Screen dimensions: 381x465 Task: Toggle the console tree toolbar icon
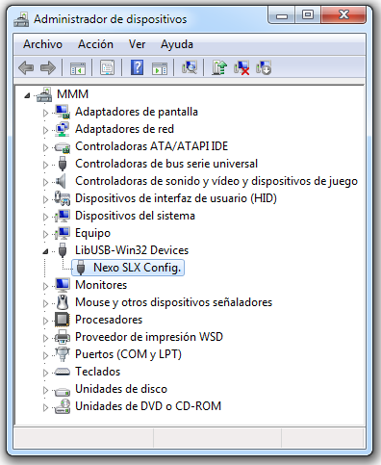pyautogui.click(x=78, y=68)
